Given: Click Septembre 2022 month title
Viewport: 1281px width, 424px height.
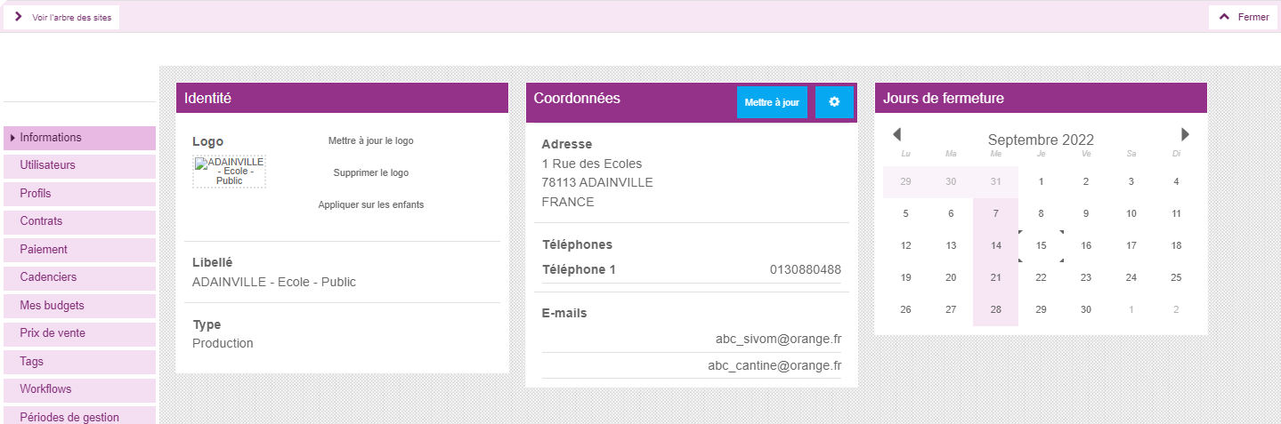Looking at the screenshot, I should (x=1041, y=140).
